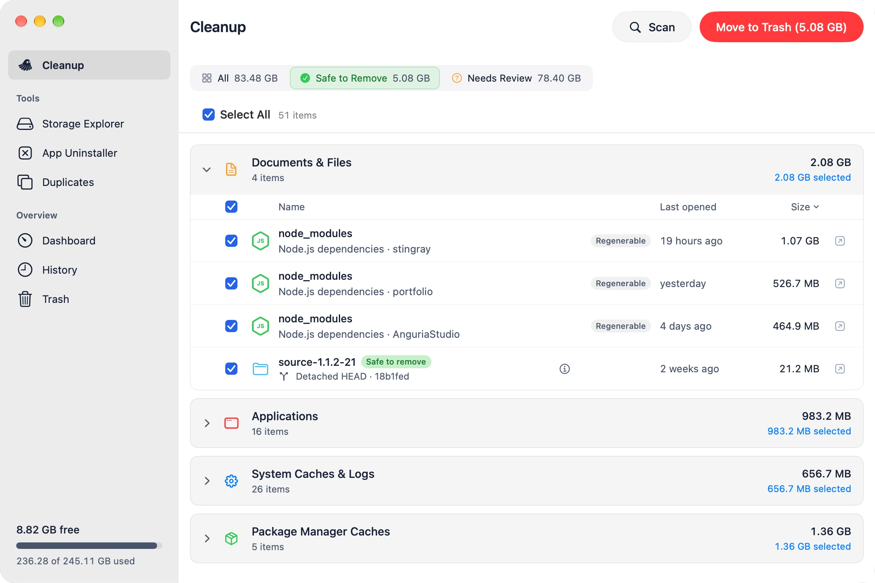Image resolution: width=875 pixels, height=583 pixels.
Task: Expand the Applications section
Action: coord(207,423)
